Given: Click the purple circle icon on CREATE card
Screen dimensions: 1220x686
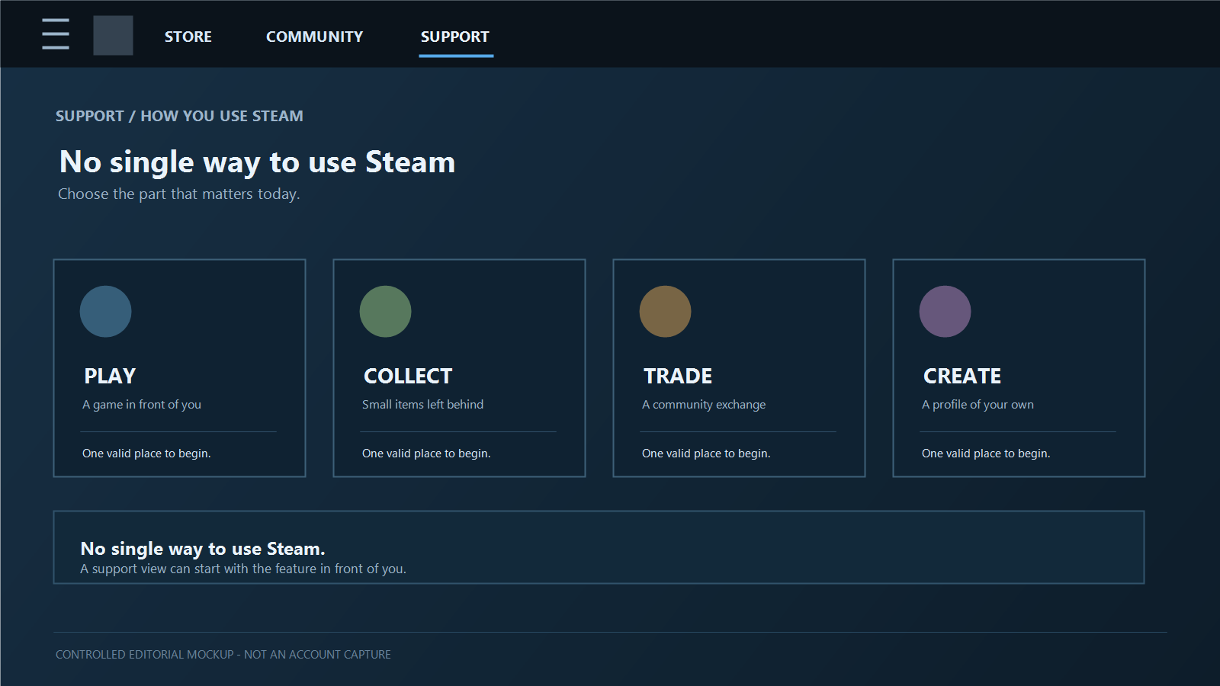Looking at the screenshot, I should (945, 311).
